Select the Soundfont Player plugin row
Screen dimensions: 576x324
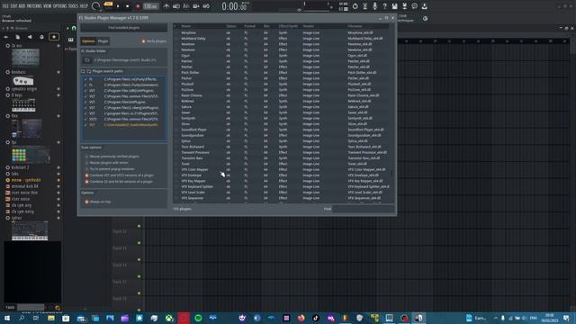click(281, 130)
